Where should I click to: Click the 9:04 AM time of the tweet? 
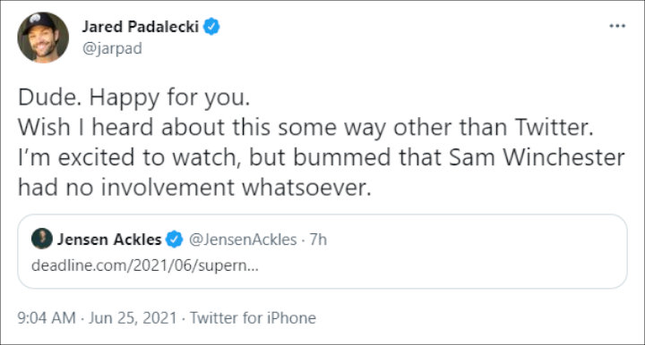click(x=47, y=318)
